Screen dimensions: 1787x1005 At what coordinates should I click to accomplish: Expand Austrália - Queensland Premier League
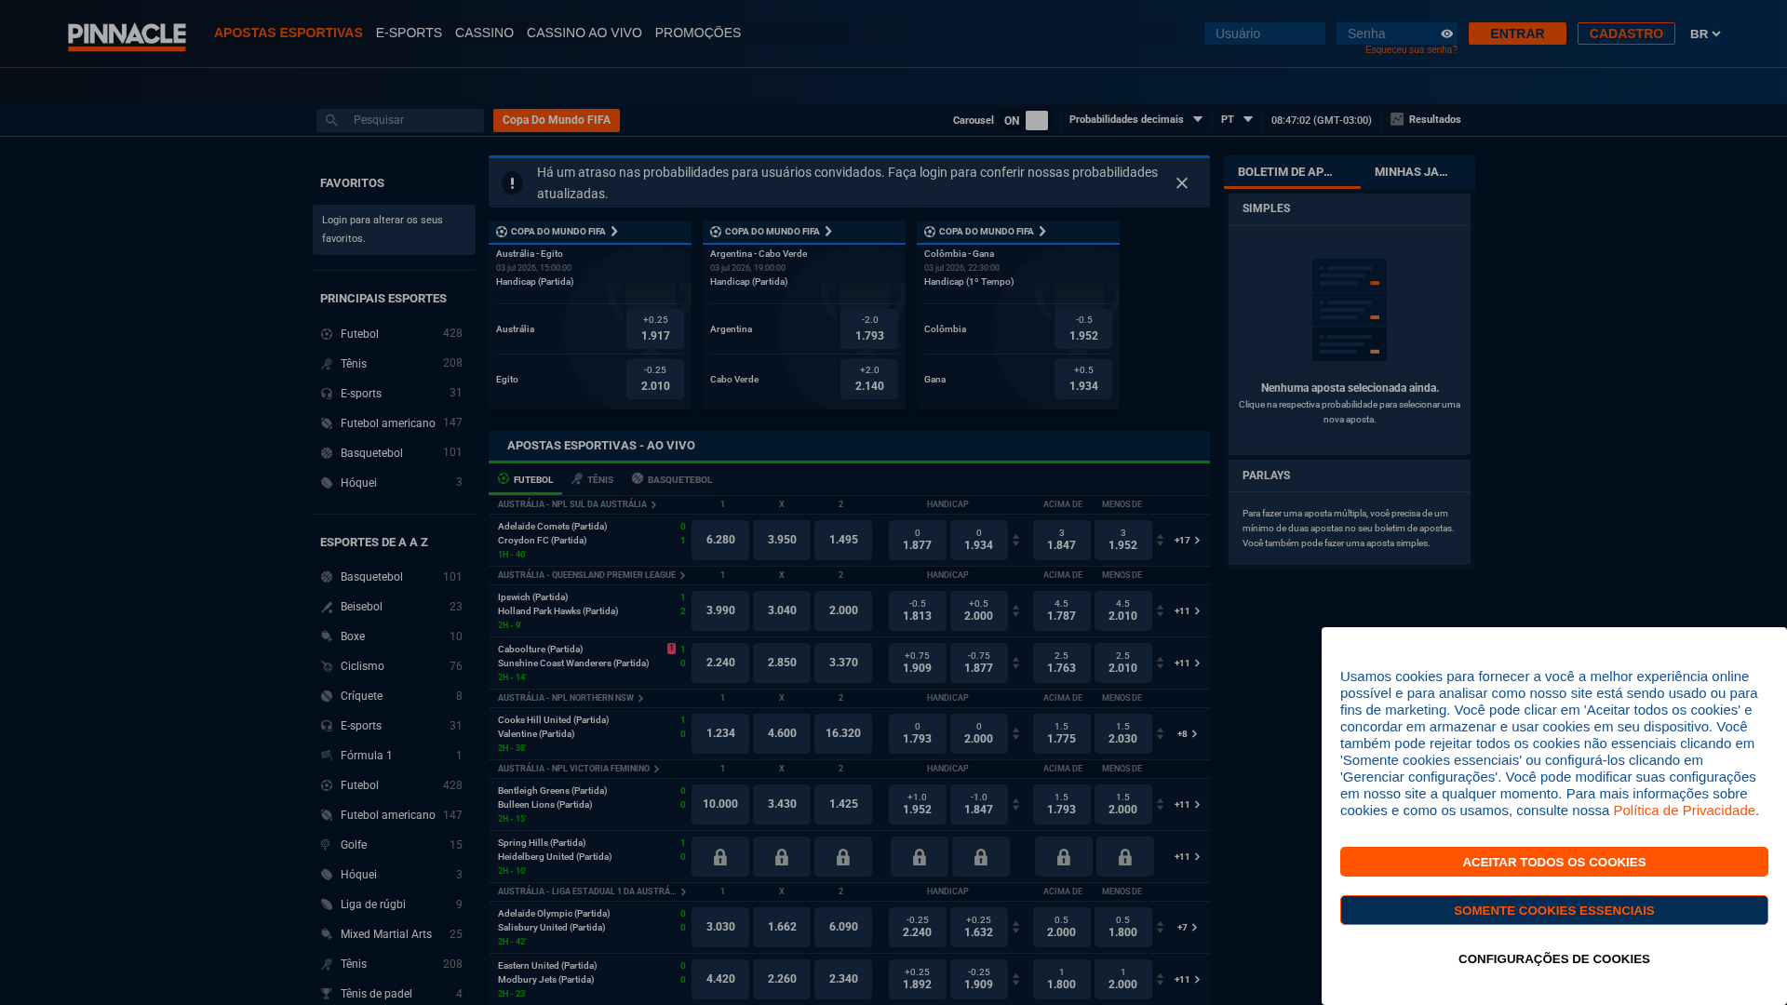(591, 575)
